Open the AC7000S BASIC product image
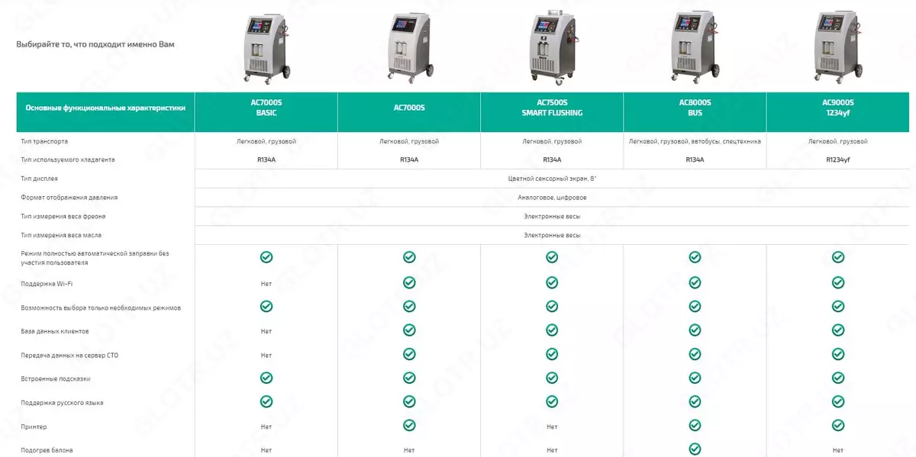916x457 pixels. [x=265, y=44]
